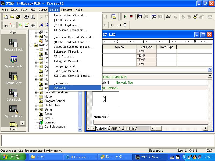Choose Customize from the Tools menu
The width and height of the screenshot is (215, 161).
[75, 83]
